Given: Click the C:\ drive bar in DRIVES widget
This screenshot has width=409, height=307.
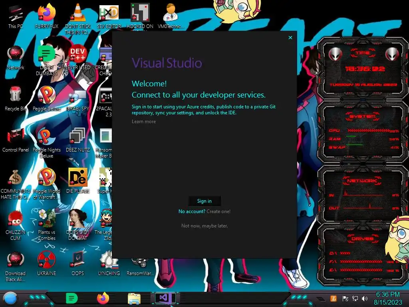Looking at the screenshot, I should click(345, 253).
